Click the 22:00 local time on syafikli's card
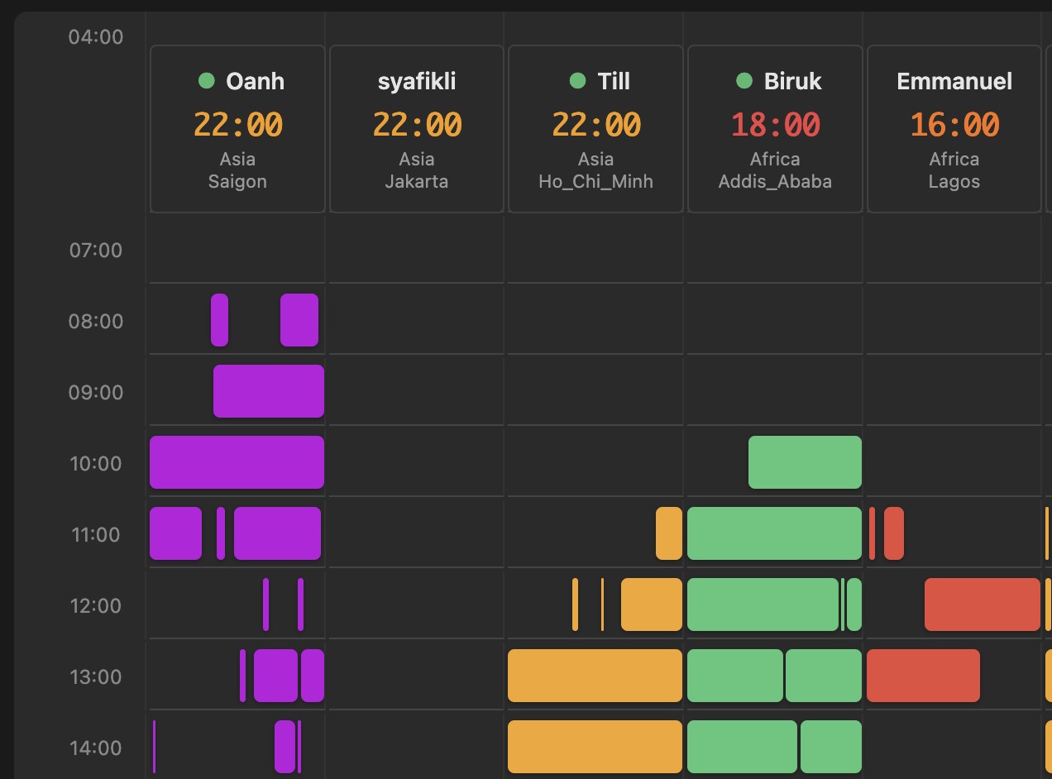The width and height of the screenshot is (1052, 779). pos(416,124)
